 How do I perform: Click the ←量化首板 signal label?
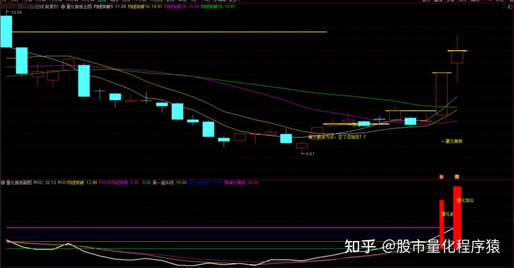(452, 141)
